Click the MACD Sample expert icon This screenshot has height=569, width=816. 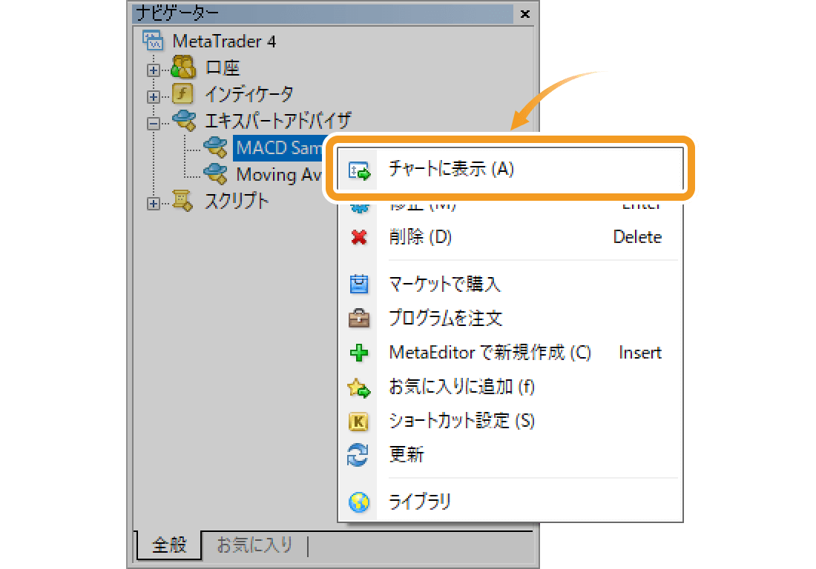215,147
